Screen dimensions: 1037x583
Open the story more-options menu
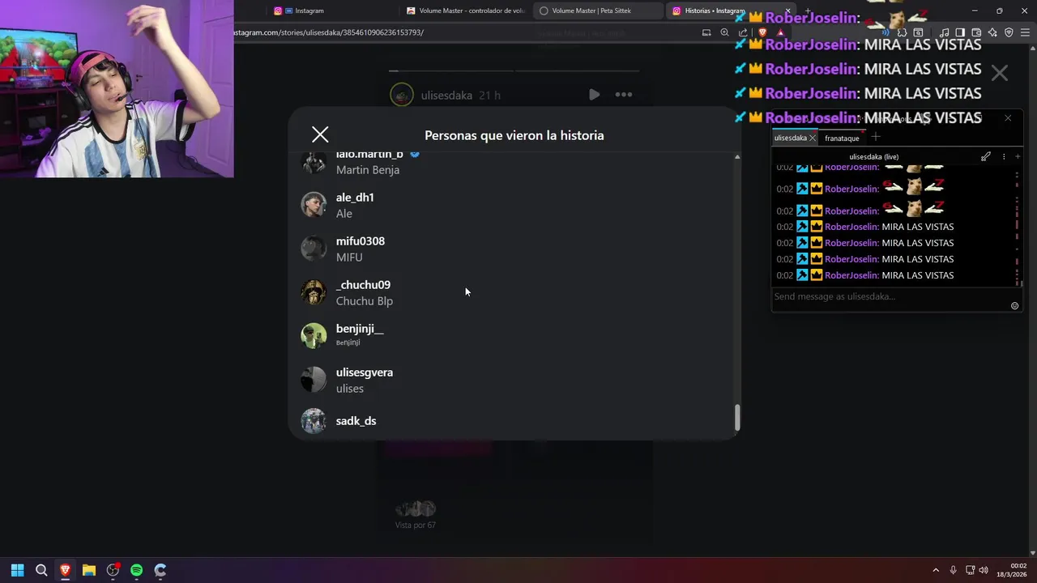pyautogui.click(x=623, y=95)
